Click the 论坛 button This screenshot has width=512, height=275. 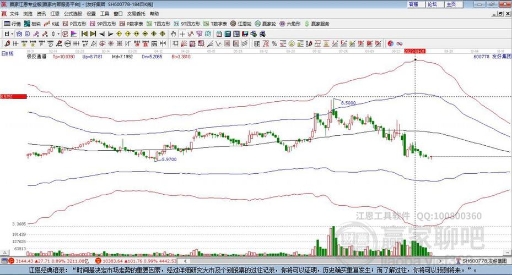[x=435, y=4]
